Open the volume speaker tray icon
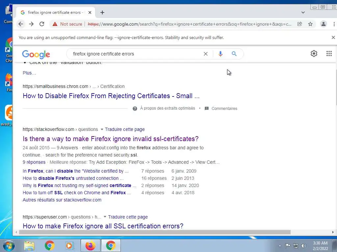337x252 pixels. tap(303, 246)
